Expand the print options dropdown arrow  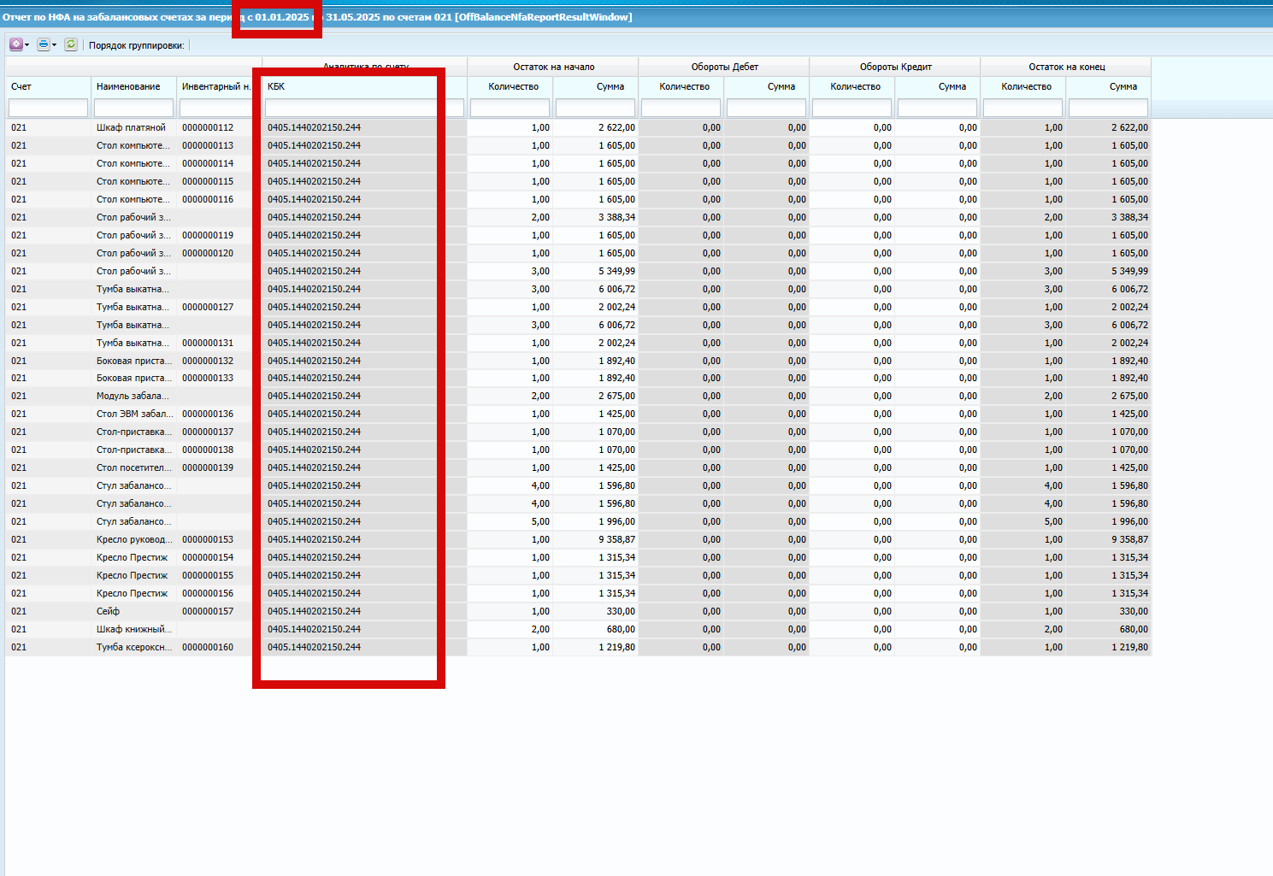[x=55, y=45]
